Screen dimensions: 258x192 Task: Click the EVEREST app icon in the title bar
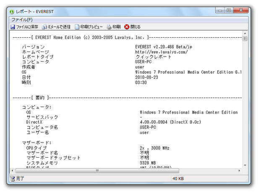tap(12, 12)
